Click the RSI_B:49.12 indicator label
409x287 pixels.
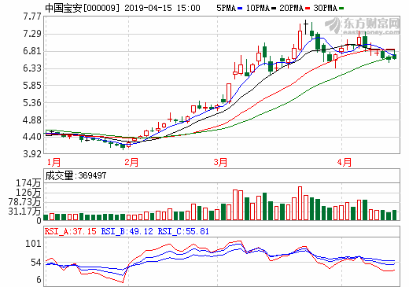[x=127, y=231]
